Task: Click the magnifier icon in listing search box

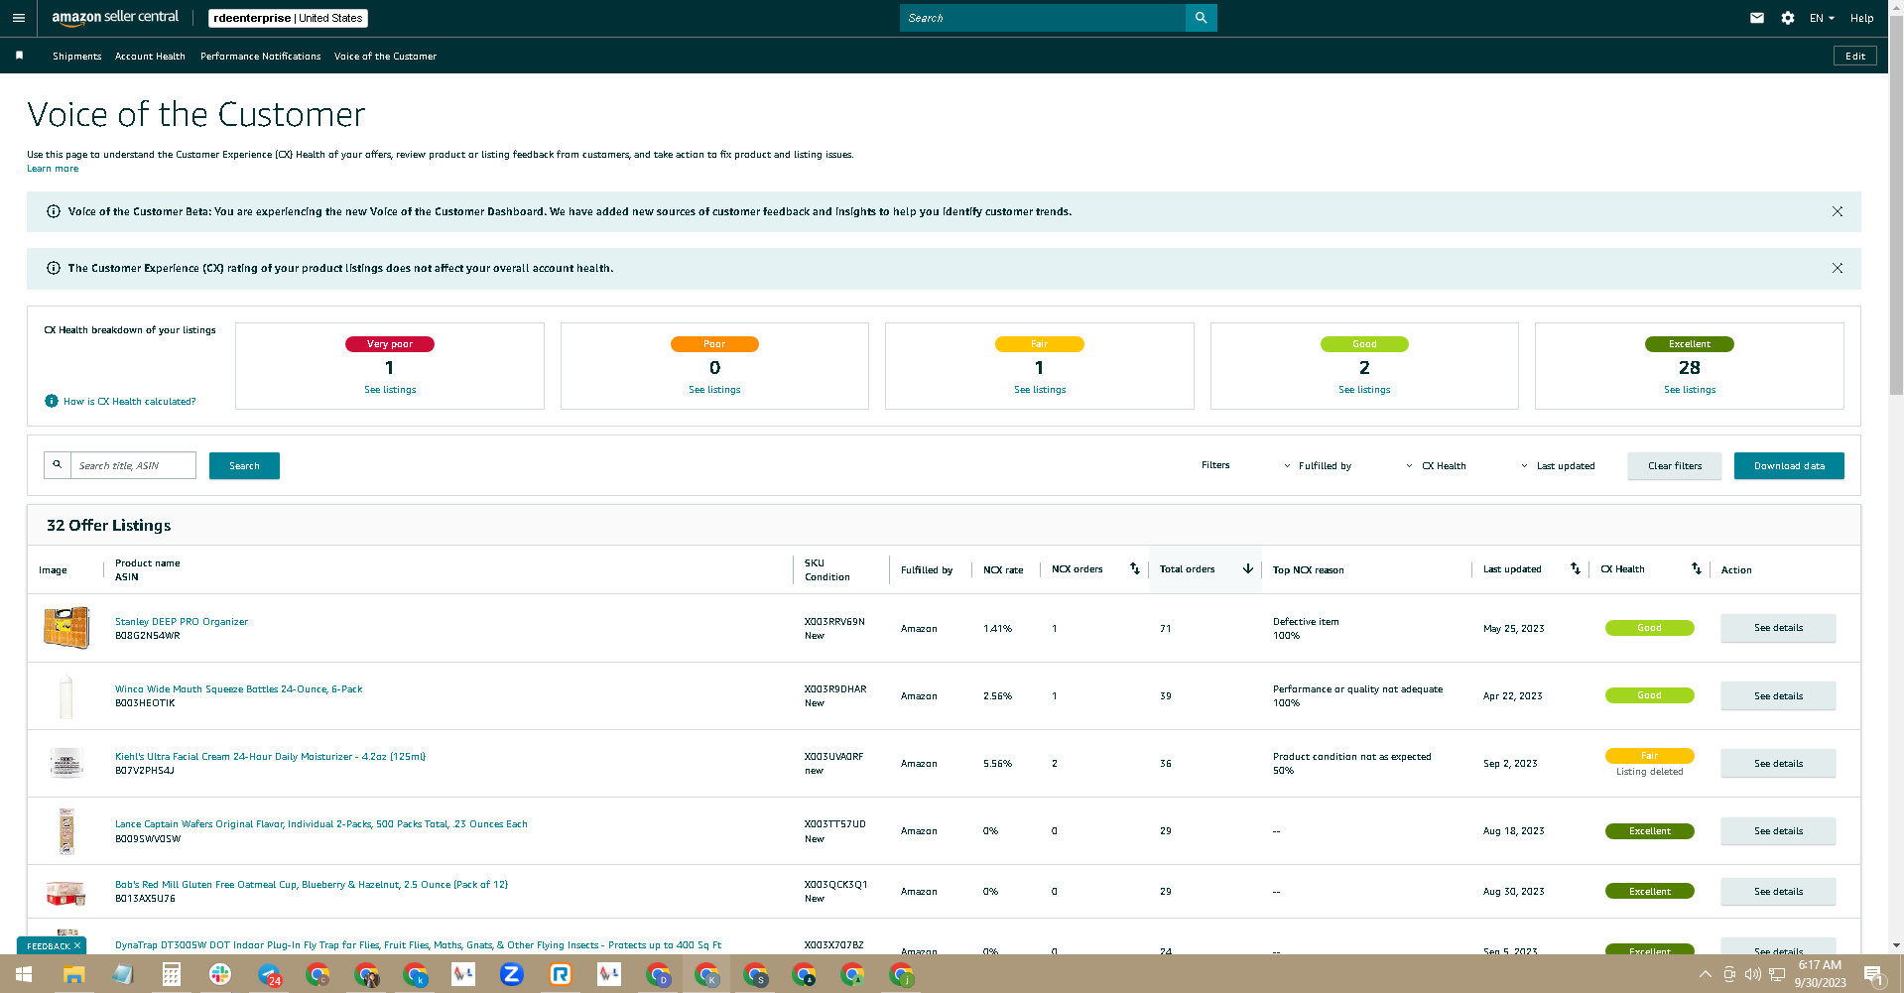Action: [x=58, y=465]
